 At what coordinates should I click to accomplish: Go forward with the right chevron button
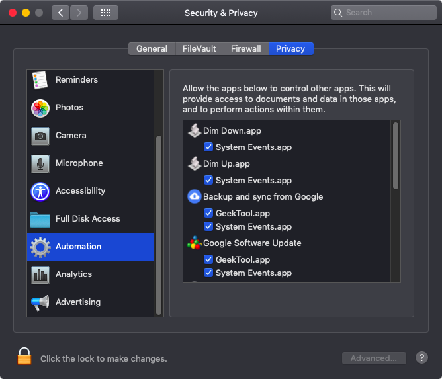79,13
